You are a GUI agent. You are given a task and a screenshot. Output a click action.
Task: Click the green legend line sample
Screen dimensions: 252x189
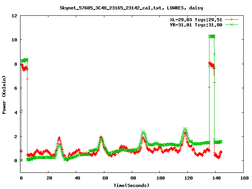(x=232, y=24)
